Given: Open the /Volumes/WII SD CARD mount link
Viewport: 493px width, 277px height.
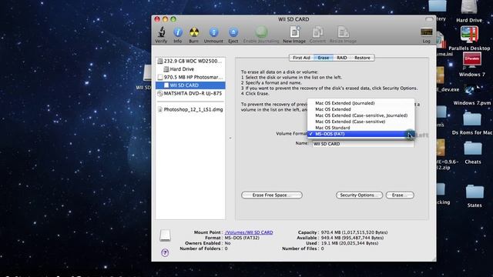Looking at the screenshot, I should coord(249,232).
